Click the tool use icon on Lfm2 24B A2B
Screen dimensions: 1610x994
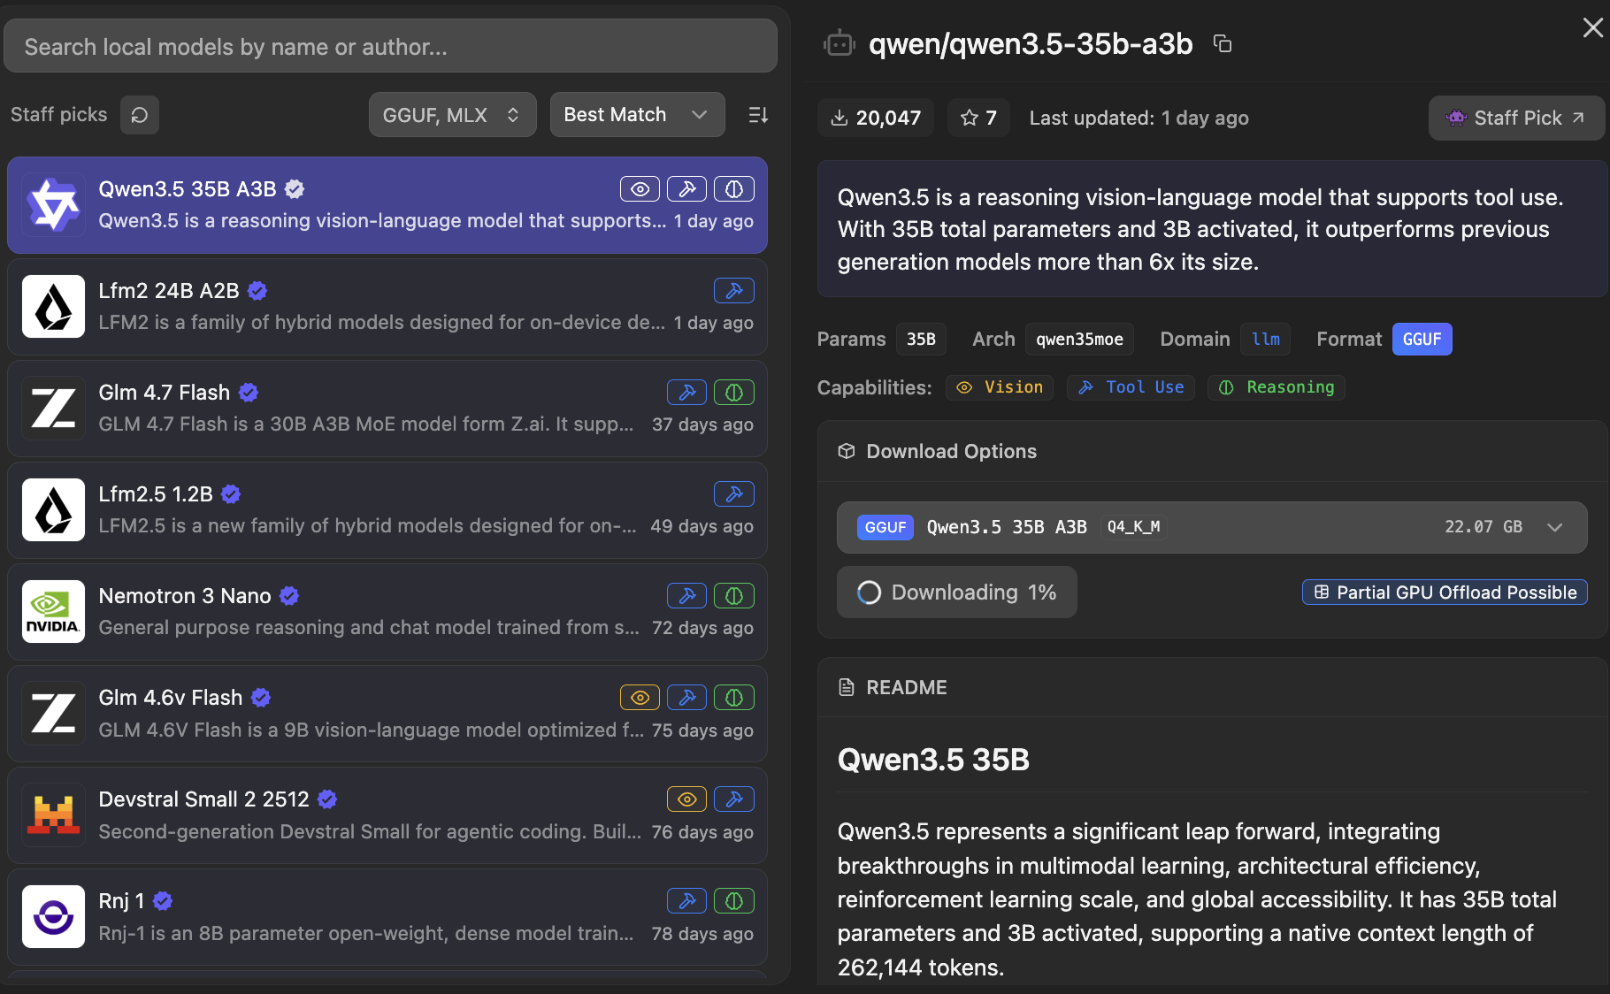pos(733,291)
